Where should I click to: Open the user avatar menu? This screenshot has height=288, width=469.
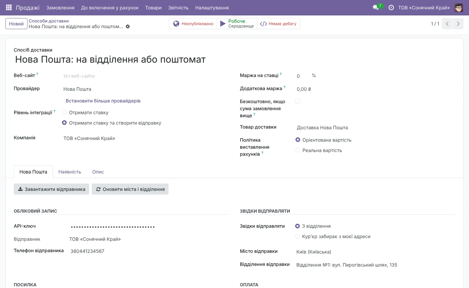point(459,7)
